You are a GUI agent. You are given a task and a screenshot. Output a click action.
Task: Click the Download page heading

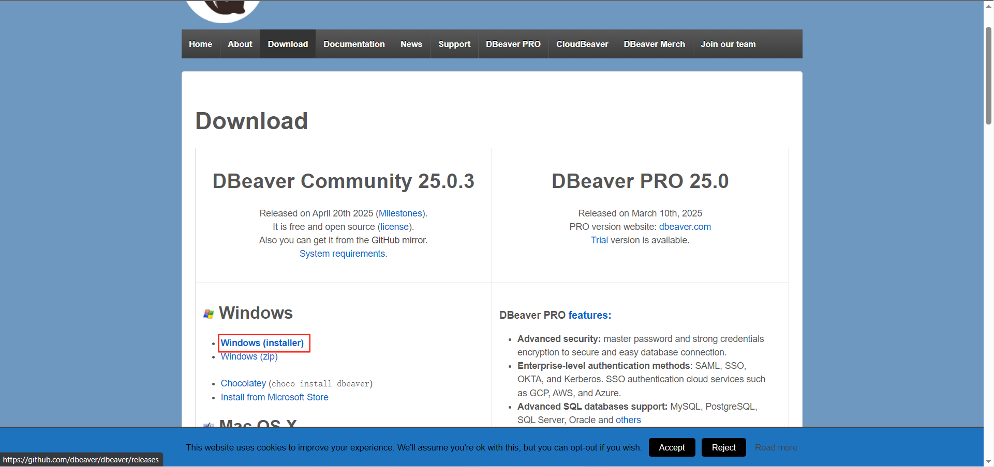[x=251, y=121]
